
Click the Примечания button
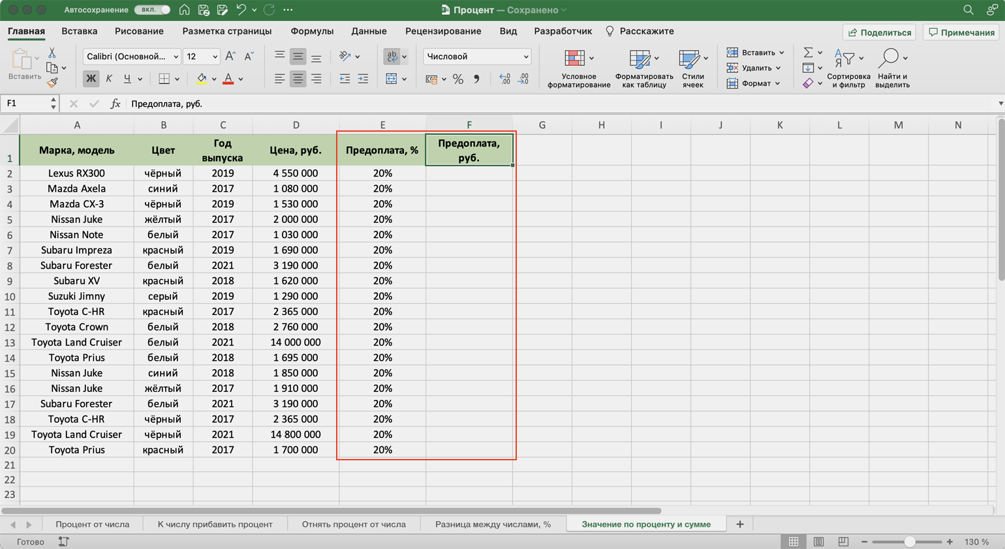click(961, 32)
